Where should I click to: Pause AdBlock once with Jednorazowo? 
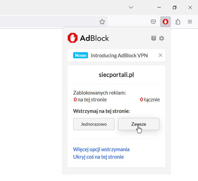[94, 124]
